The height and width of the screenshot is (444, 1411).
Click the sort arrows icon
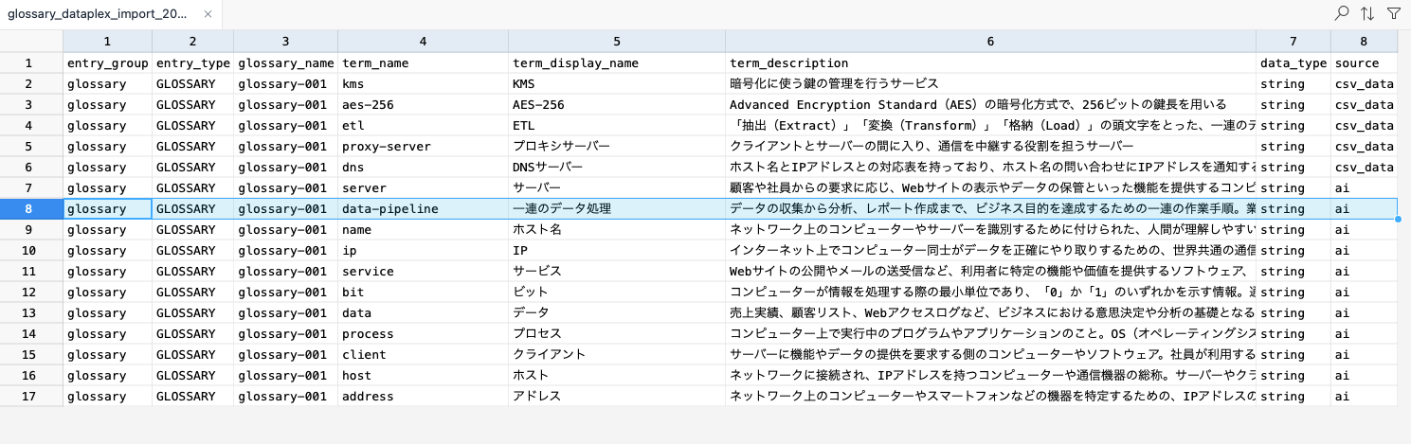point(1367,13)
